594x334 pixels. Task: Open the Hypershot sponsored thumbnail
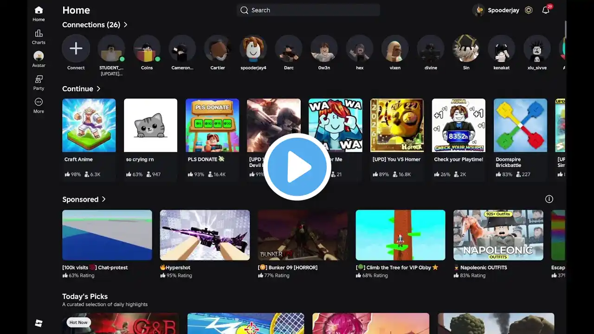[x=205, y=235]
